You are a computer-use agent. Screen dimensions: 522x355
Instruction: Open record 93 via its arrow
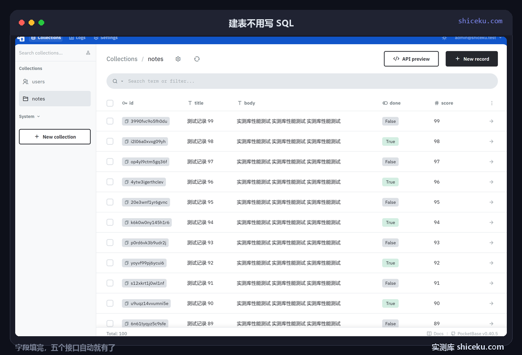(491, 243)
